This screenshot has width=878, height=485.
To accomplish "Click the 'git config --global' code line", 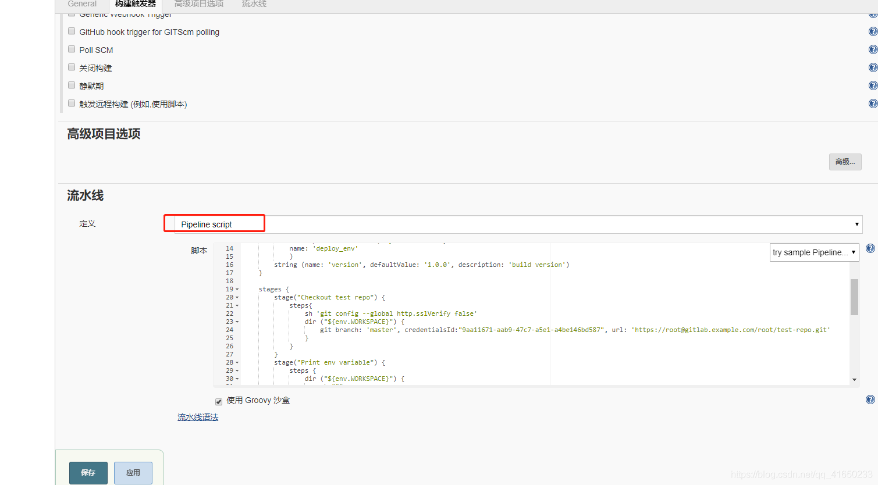I will click(390, 314).
